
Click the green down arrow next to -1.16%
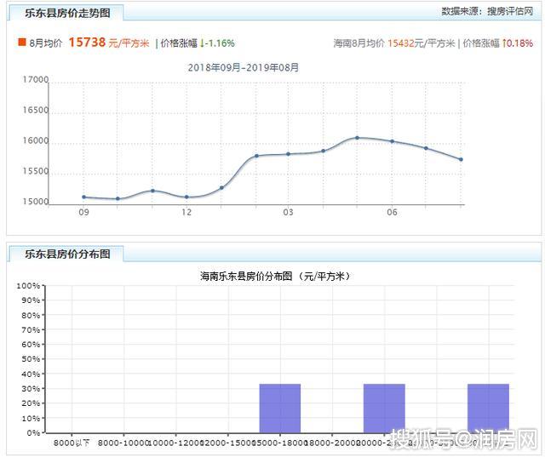(x=202, y=43)
